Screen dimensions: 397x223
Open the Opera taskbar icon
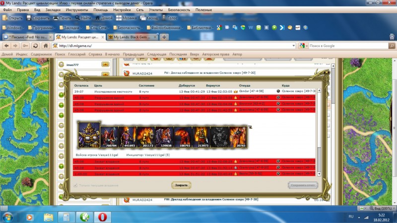pyautogui.click(x=103, y=217)
